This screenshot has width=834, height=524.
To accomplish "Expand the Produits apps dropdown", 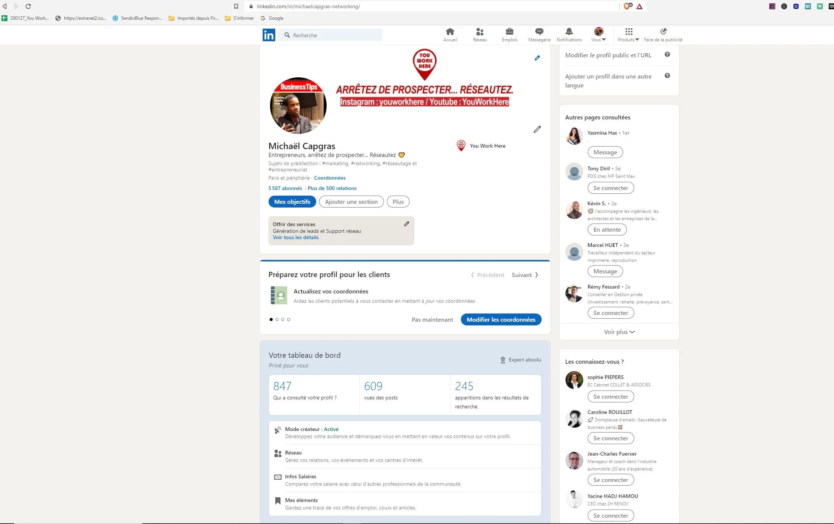I will [x=628, y=35].
